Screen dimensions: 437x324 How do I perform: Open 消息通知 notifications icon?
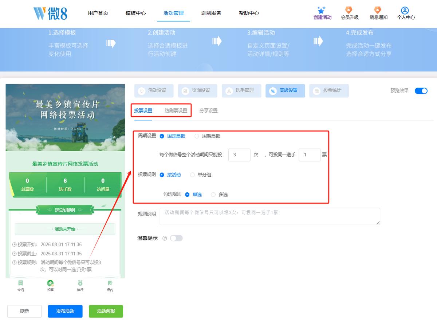click(378, 10)
